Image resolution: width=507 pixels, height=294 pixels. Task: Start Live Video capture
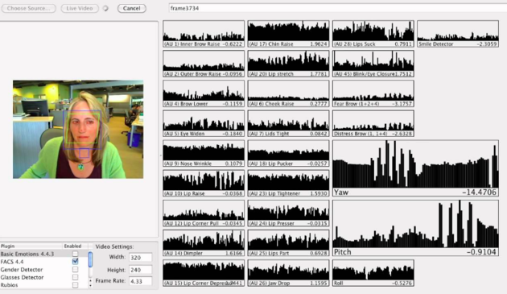[80, 8]
